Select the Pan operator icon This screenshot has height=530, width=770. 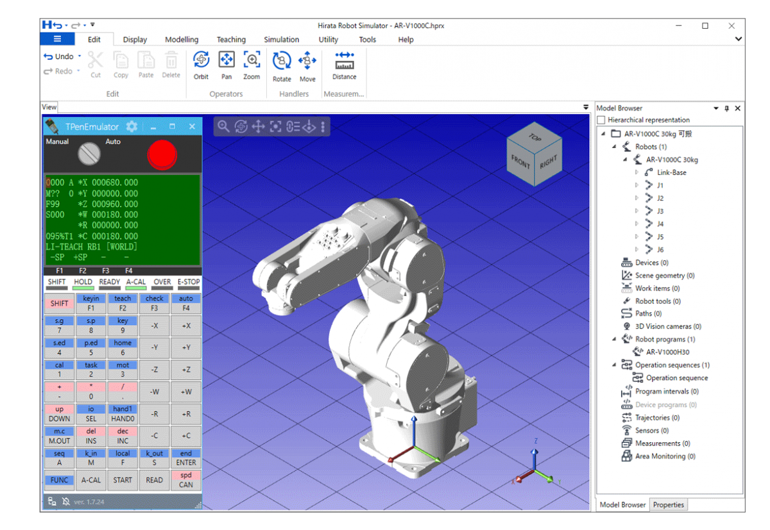(227, 60)
